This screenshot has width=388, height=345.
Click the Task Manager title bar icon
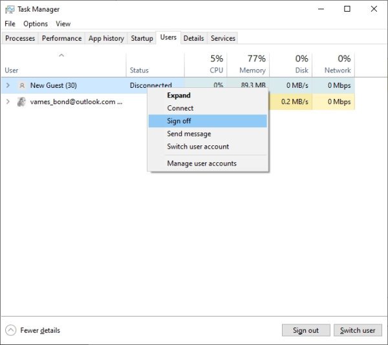(x=10, y=10)
